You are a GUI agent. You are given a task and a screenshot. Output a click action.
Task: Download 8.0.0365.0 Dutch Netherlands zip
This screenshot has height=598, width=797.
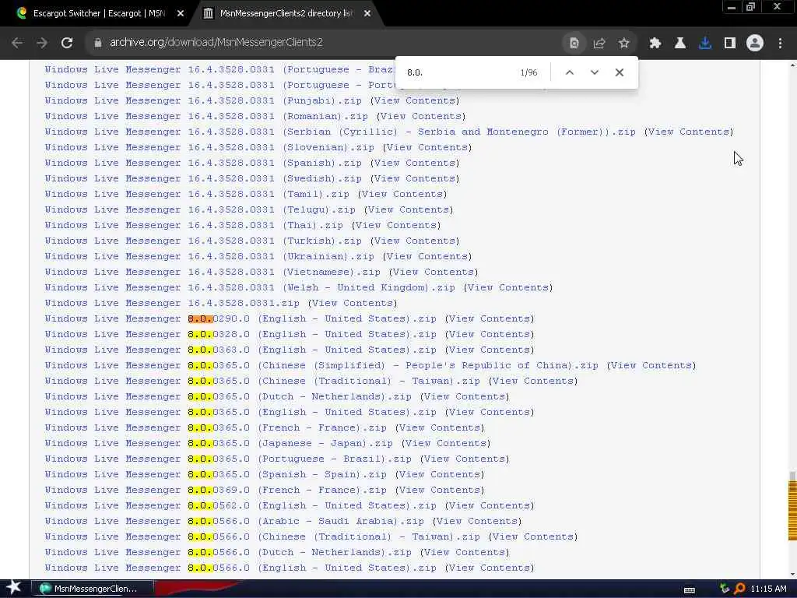click(228, 396)
